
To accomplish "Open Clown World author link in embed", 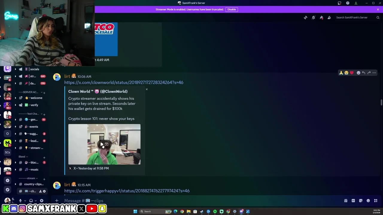I will point(98,91).
